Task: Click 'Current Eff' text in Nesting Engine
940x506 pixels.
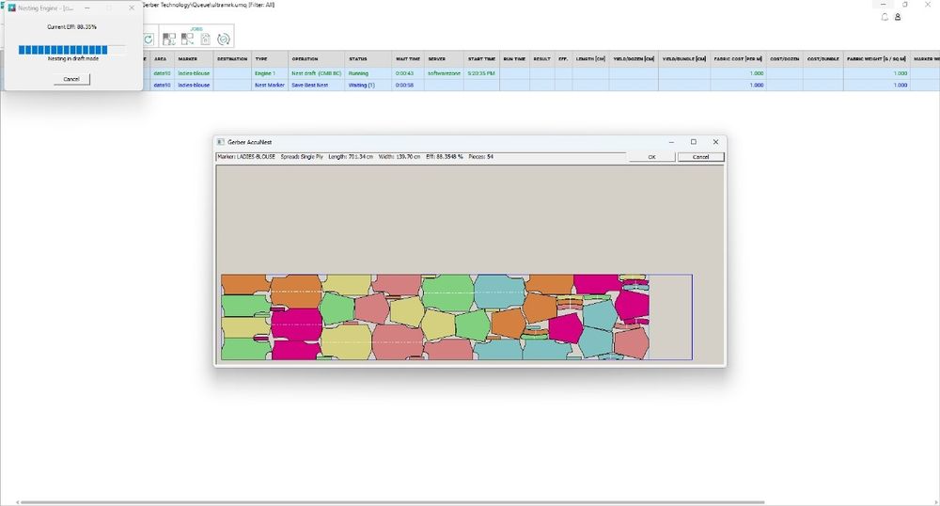Action: (x=71, y=27)
